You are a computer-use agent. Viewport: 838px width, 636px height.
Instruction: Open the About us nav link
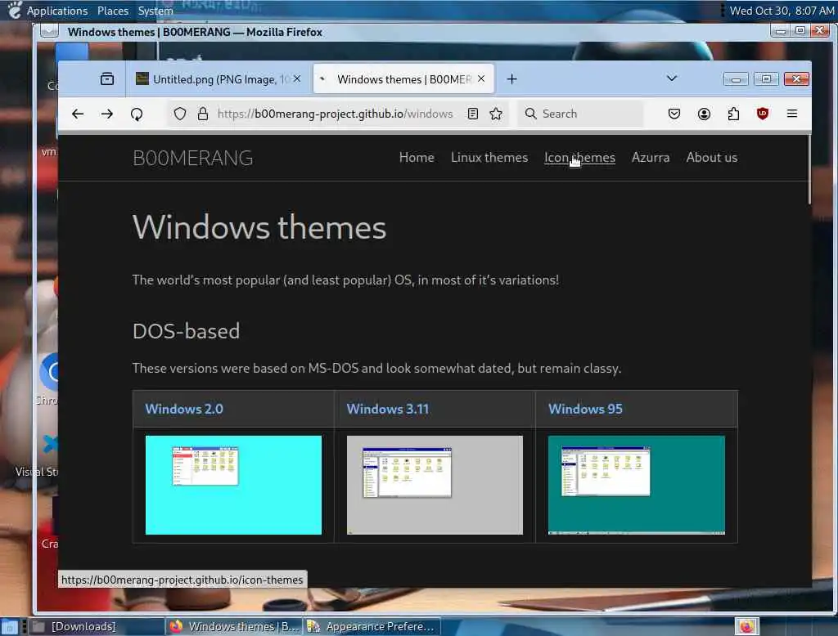[711, 158]
